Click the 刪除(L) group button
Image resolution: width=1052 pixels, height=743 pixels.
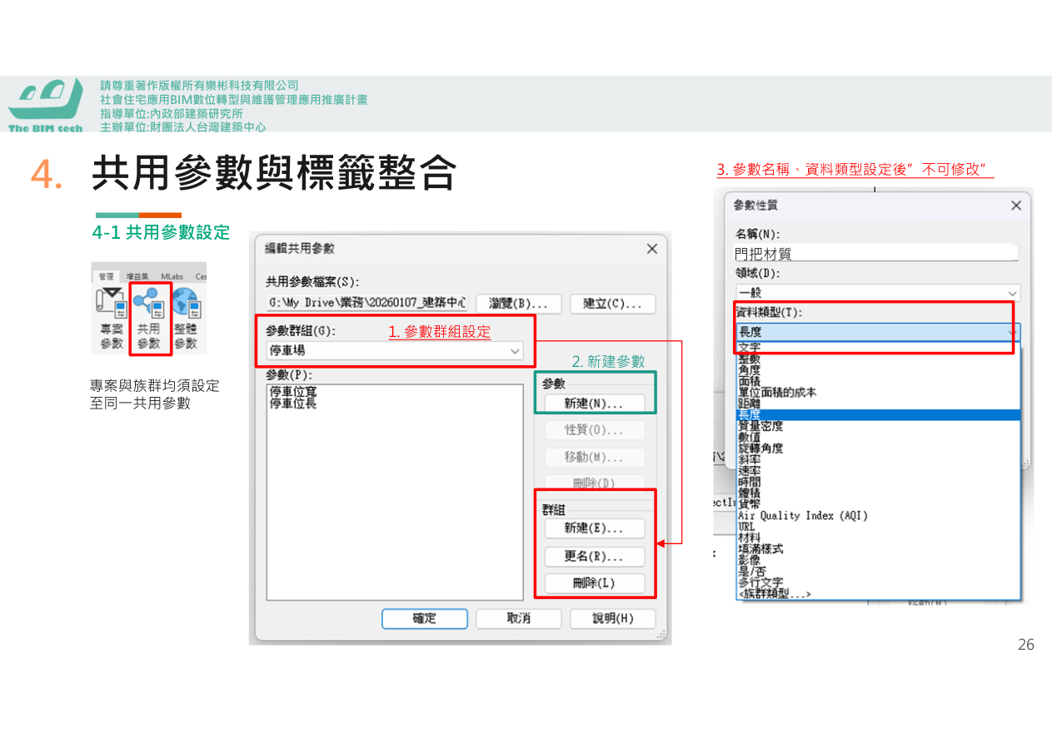coord(595,583)
